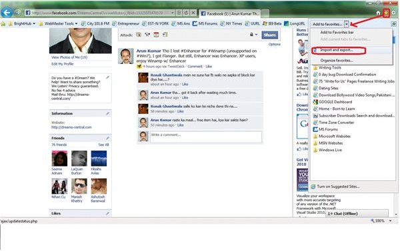This screenshot has height=251, width=400.
Task: Click the Home icon in browser toolbar
Action: [378, 13]
